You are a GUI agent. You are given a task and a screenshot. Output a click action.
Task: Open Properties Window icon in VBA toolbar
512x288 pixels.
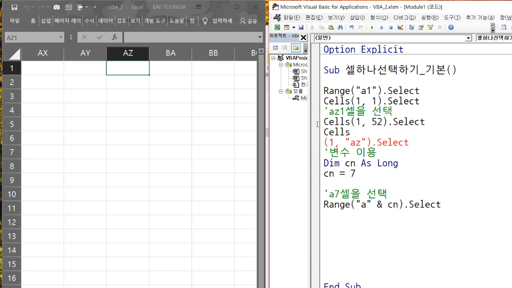coord(421,28)
